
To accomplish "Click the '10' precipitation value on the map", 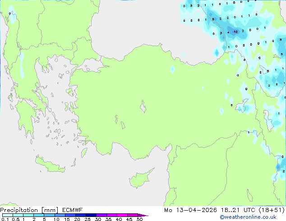I will pyautogui.click(x=235, y=32).
